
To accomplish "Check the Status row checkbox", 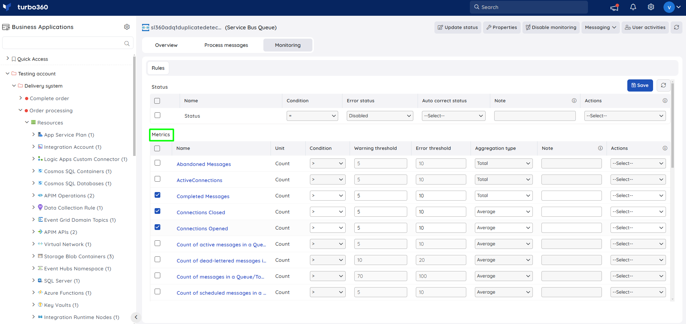I will tap(157, 115).
